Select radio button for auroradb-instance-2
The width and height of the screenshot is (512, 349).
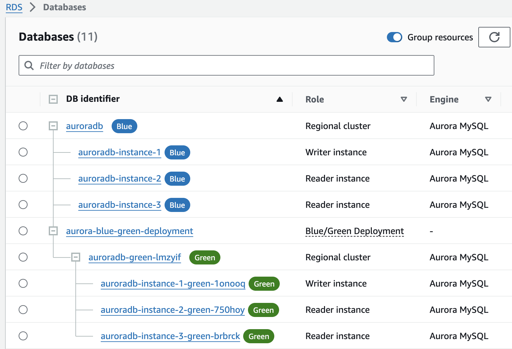click(23, 178)
